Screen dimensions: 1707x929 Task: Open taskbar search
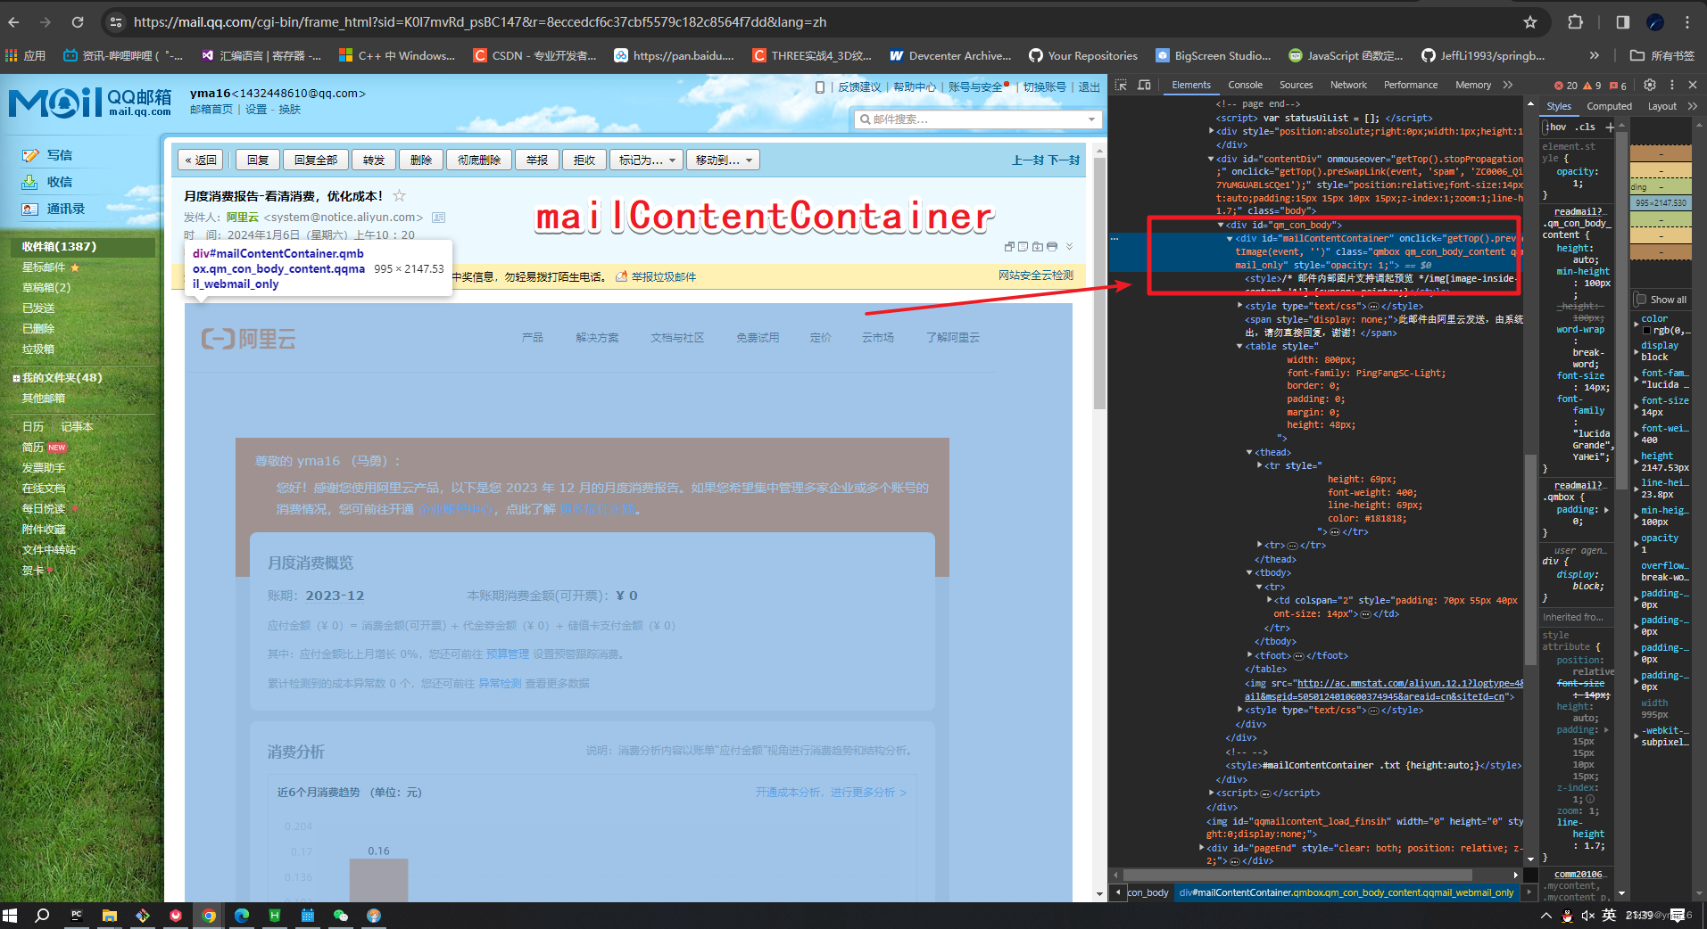[42, 916]
